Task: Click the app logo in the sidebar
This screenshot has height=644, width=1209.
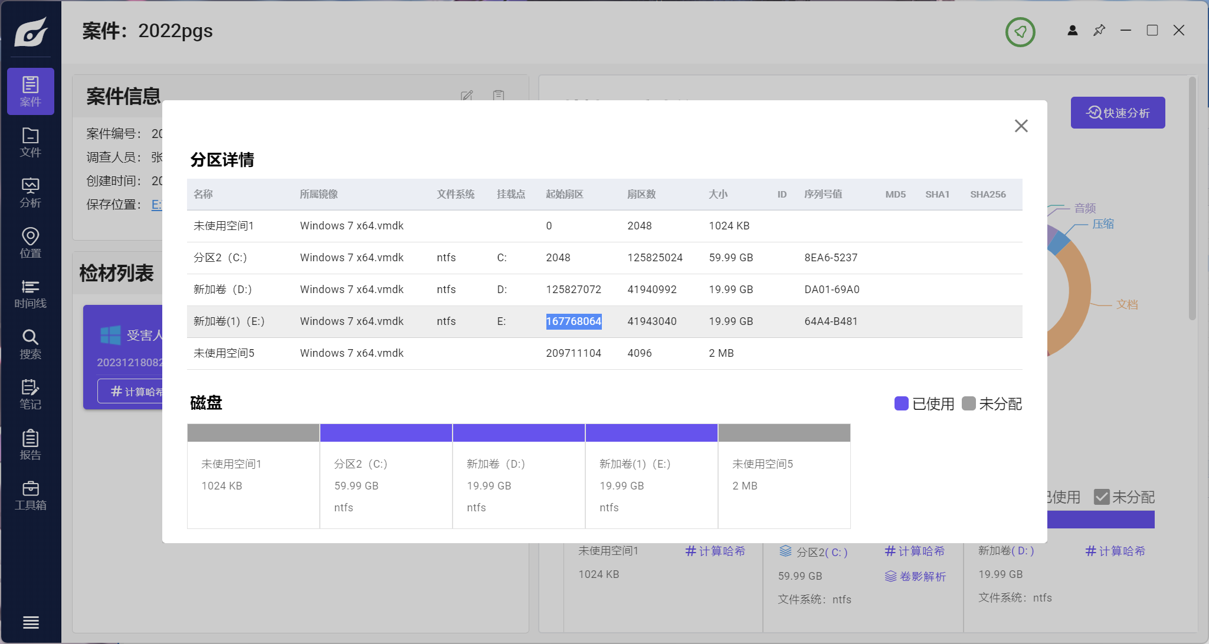Action: pos(31,32)
